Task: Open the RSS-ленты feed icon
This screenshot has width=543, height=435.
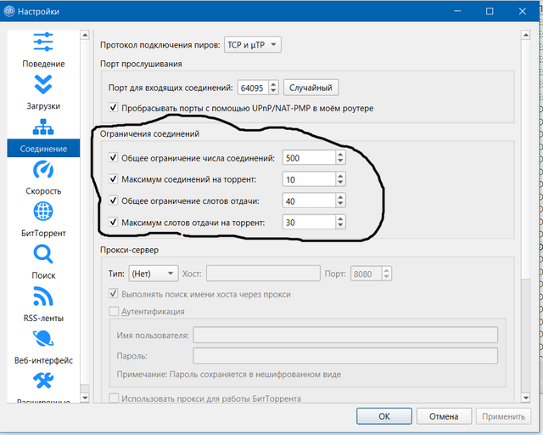Action: (x=43, y=297)
